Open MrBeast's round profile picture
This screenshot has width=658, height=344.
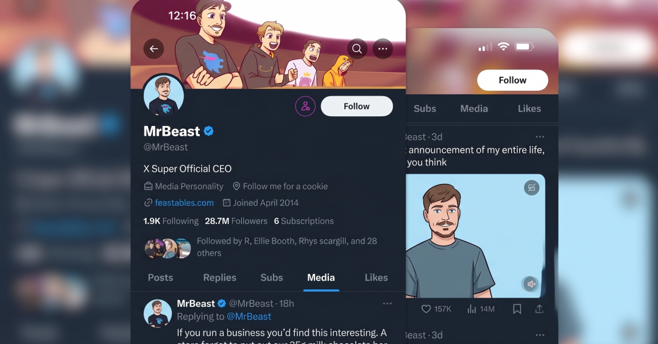tap(163, 96)
